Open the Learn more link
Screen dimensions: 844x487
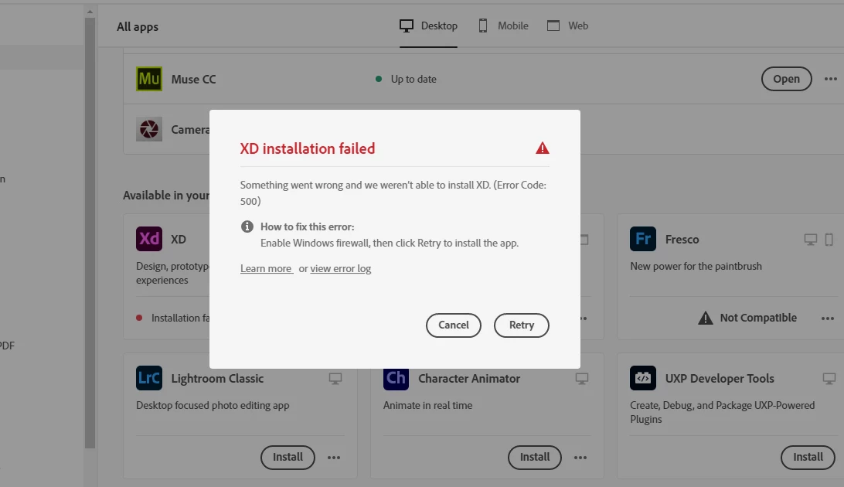[267, 268]
